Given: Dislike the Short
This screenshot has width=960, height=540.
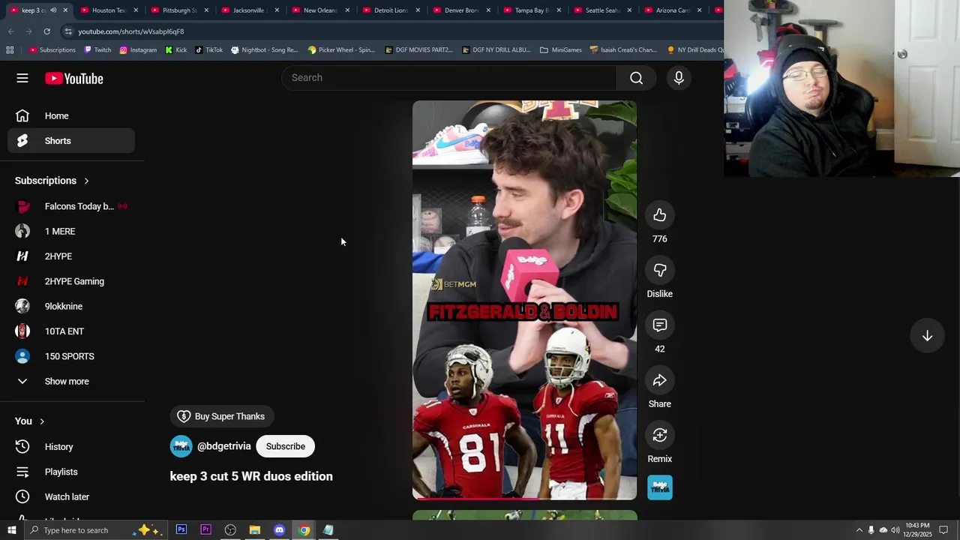Looking at the screenshot, I should pos(660,270).
